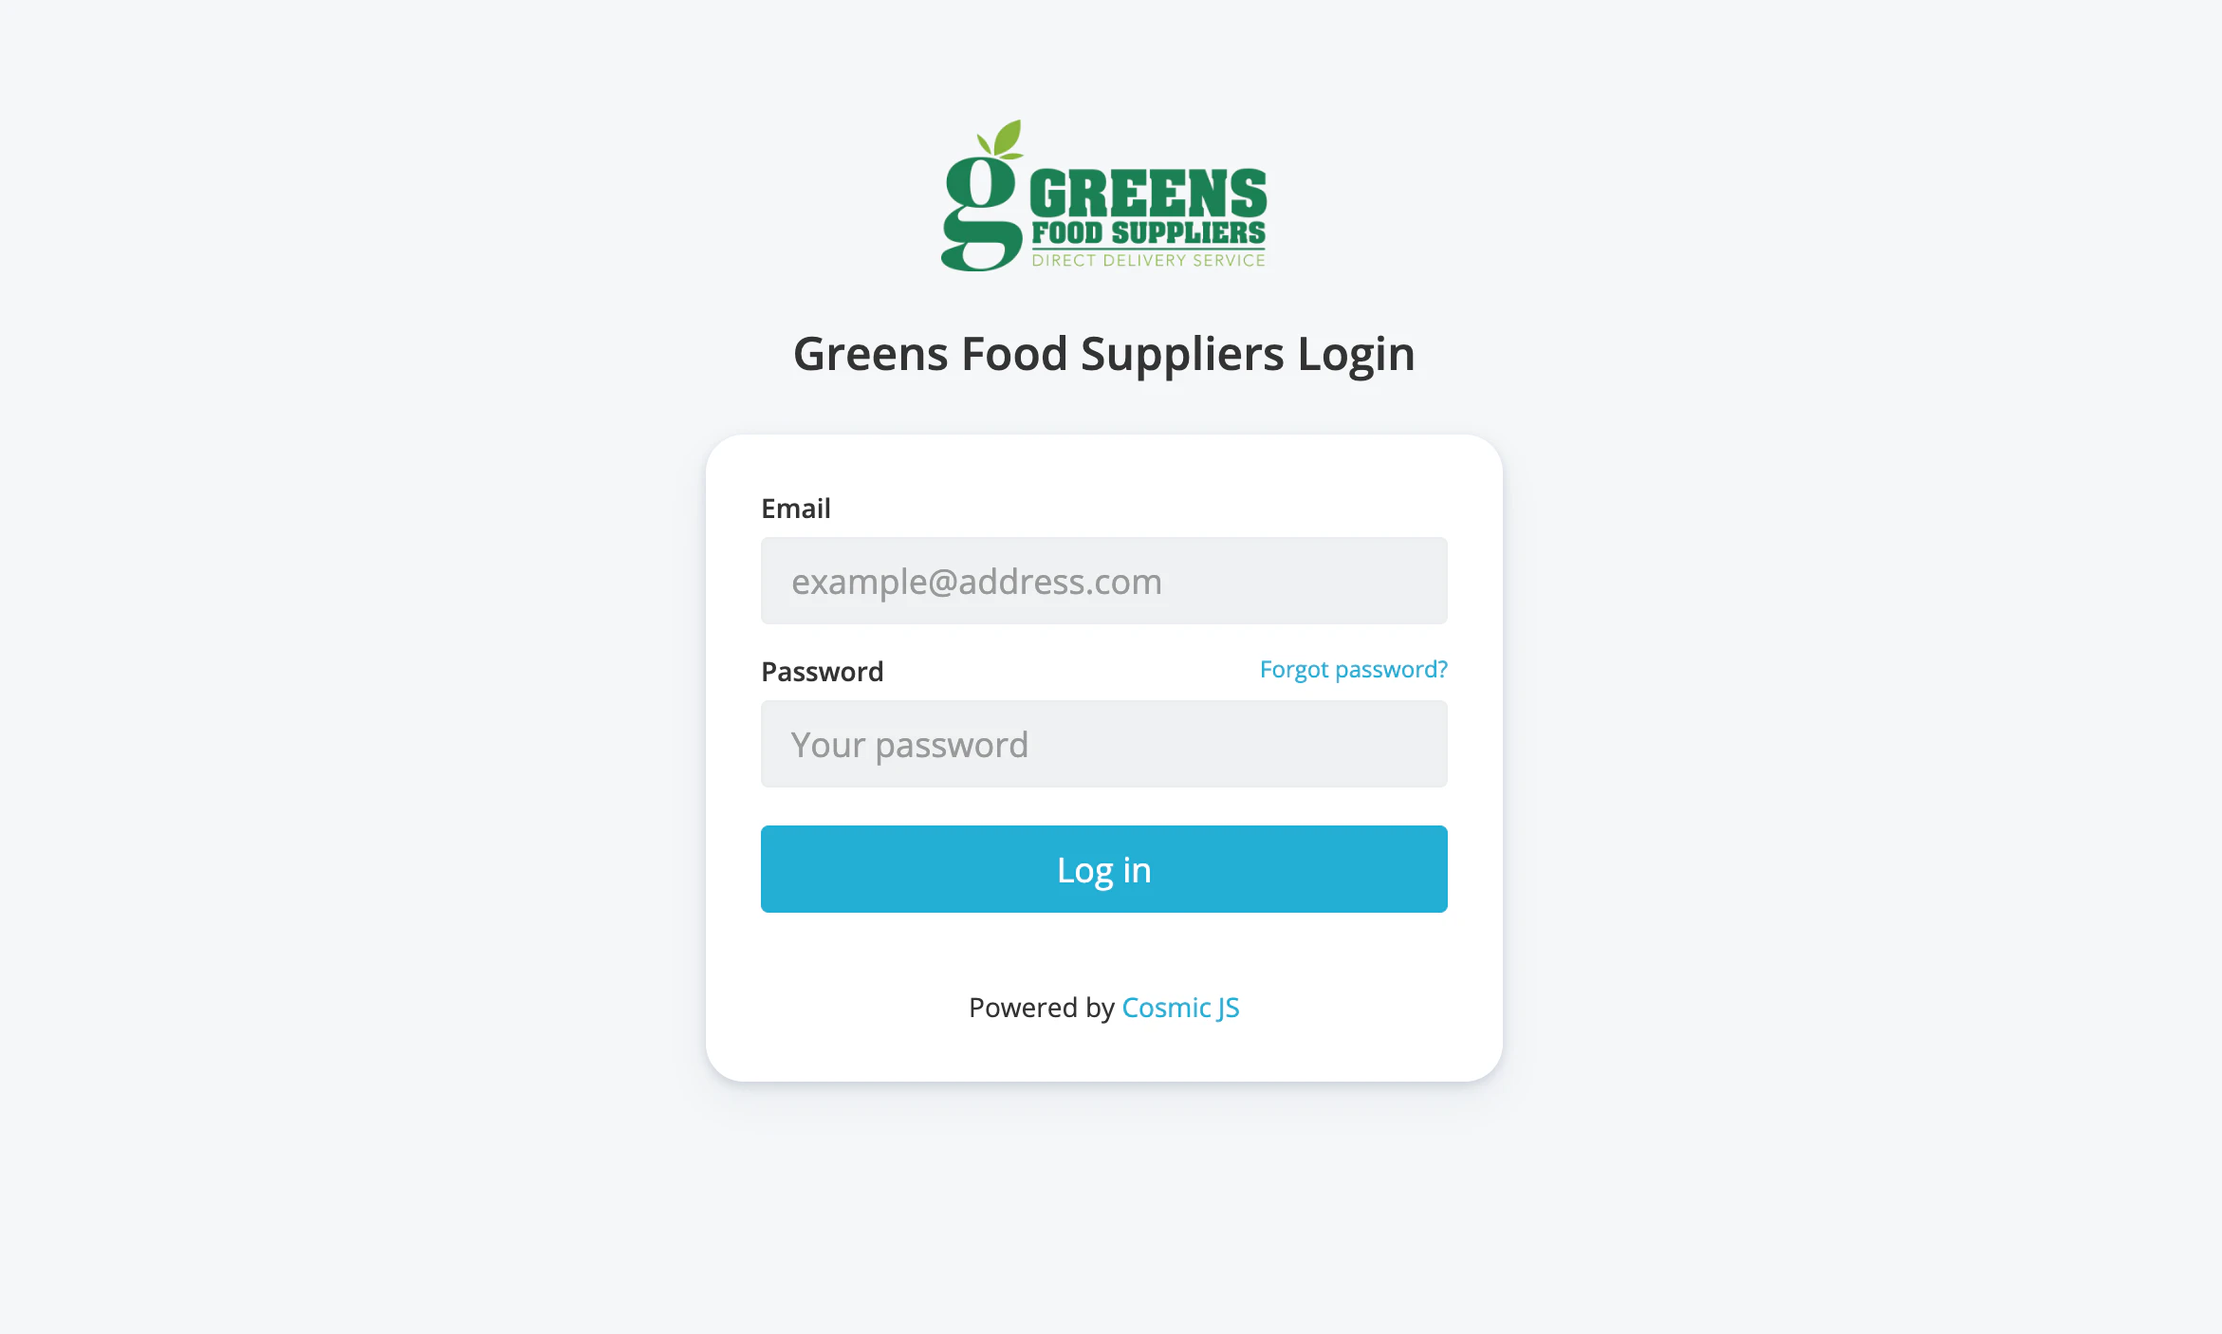Click the Direct Delivery Service tagline

1148,261
